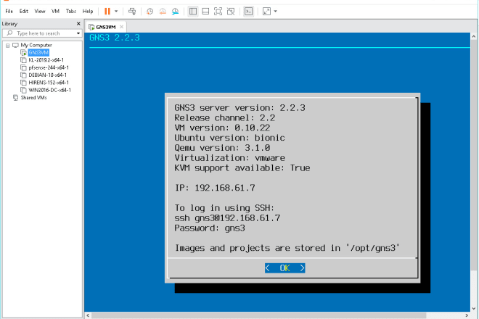The width and height of the screenshot is (479, 319).
Task: Click 'KVM support available: True' line
Action: pos(242,168)
